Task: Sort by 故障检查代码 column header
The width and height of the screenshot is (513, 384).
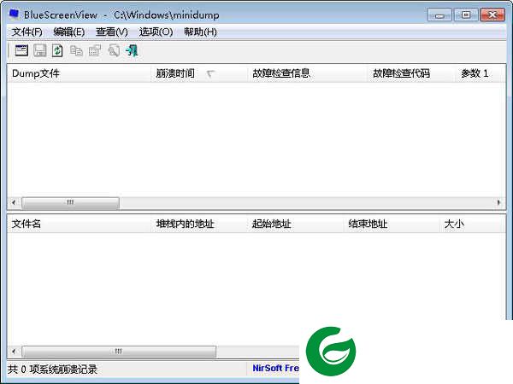Action: click(x=411, y=73)
